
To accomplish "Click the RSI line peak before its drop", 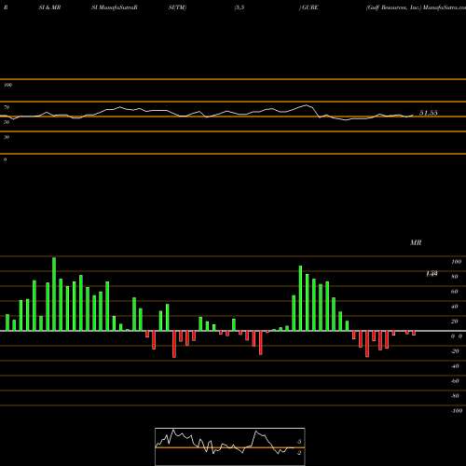I will pos(307,105).
